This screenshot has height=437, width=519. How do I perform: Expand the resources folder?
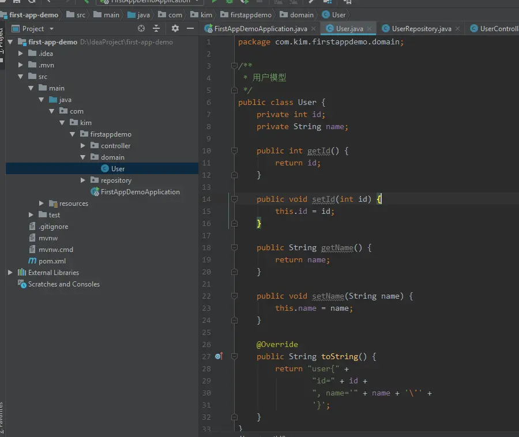coord(42,204)
